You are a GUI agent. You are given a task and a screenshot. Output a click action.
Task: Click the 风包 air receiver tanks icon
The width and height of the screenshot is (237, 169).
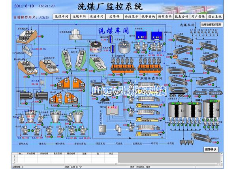pos(118,128)
